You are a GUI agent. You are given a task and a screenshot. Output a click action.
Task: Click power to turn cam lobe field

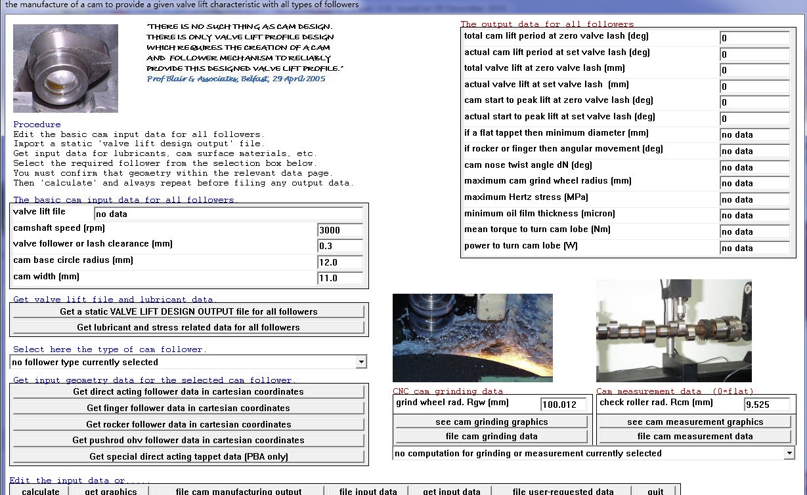point(754,248)
